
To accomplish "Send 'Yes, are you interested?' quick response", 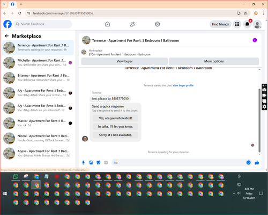I will click(x=115, y=118).
